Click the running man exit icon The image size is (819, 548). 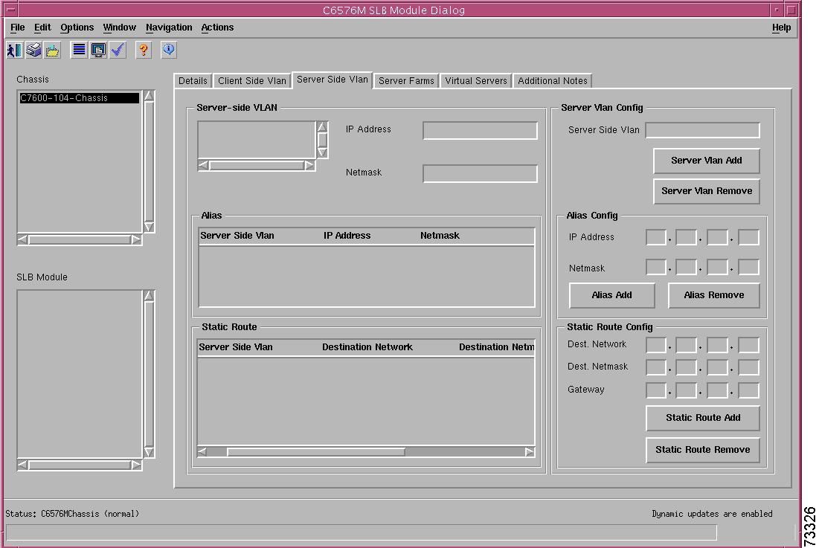coord(15,50)
